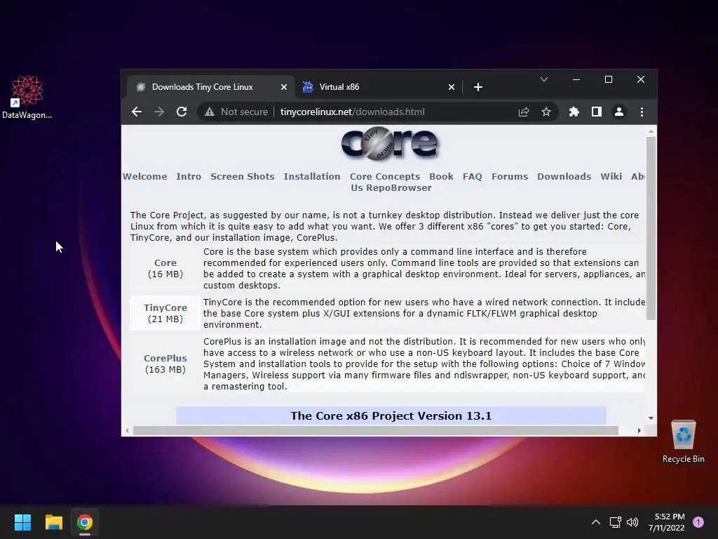Open the Chrome three-dot menu

point(642,112)
